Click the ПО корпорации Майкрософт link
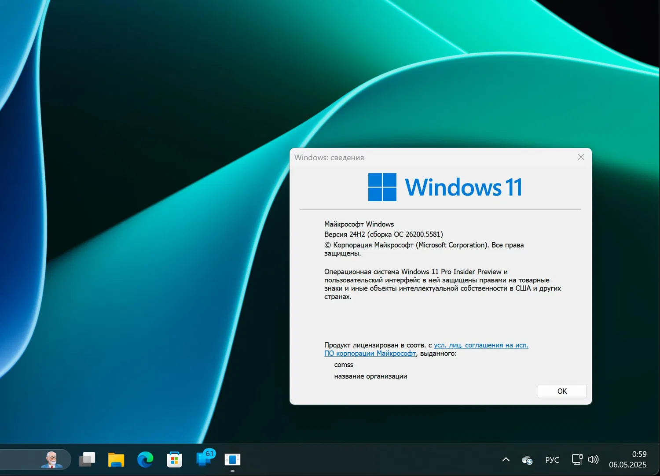This screenshot has width=660, height=476. click(x=370, y=353)
